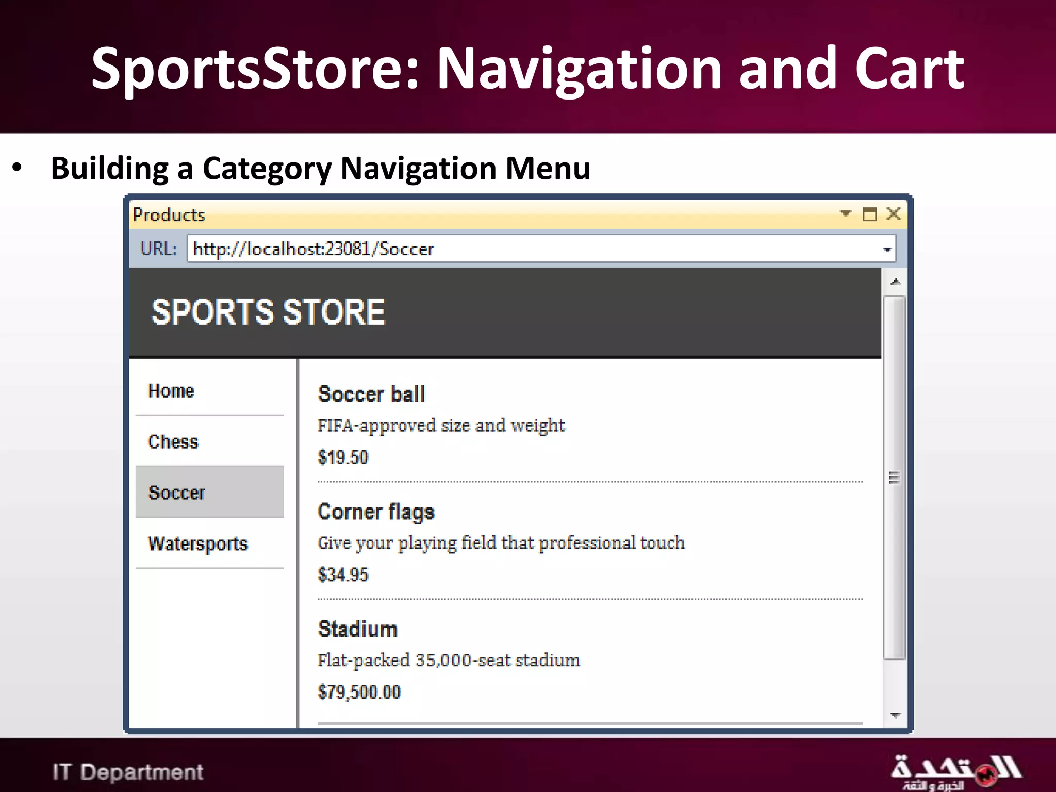Click the $19.50 price
Image resolution: width=1056 pixels, height=792 pixels.
coord(343,457)
